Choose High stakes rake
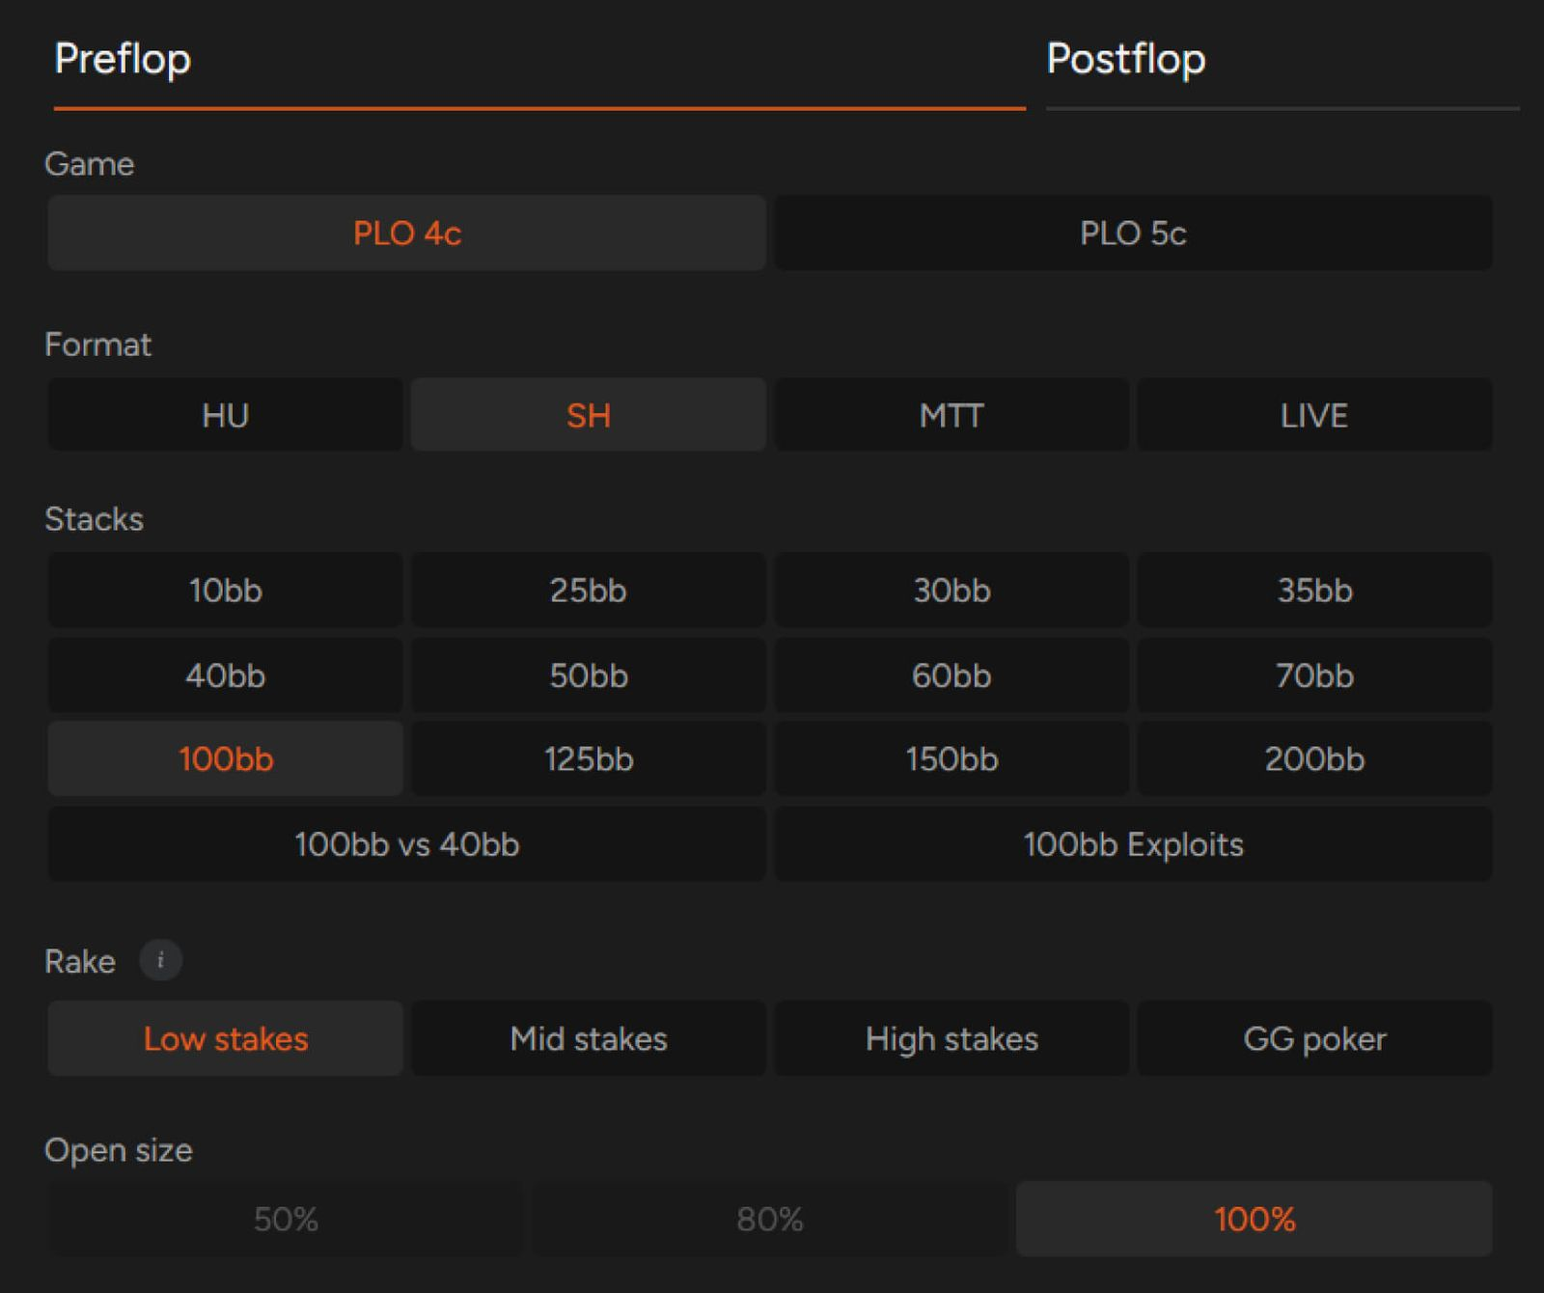Viewport: 1544px width, 1293px height. point(951,1039)
